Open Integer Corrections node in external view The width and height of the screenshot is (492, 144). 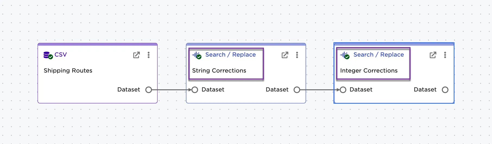(433, 55)
